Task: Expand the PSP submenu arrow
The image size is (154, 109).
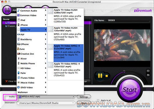Action: click(46, 34)
